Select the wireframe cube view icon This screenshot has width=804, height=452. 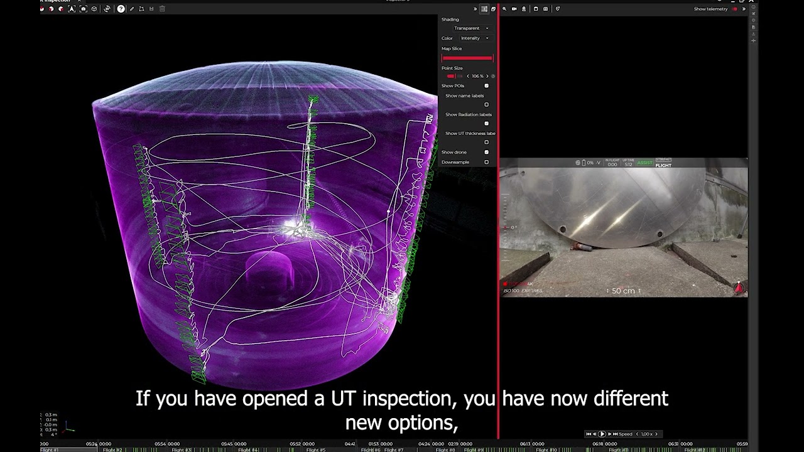click(x=94, y=9)
